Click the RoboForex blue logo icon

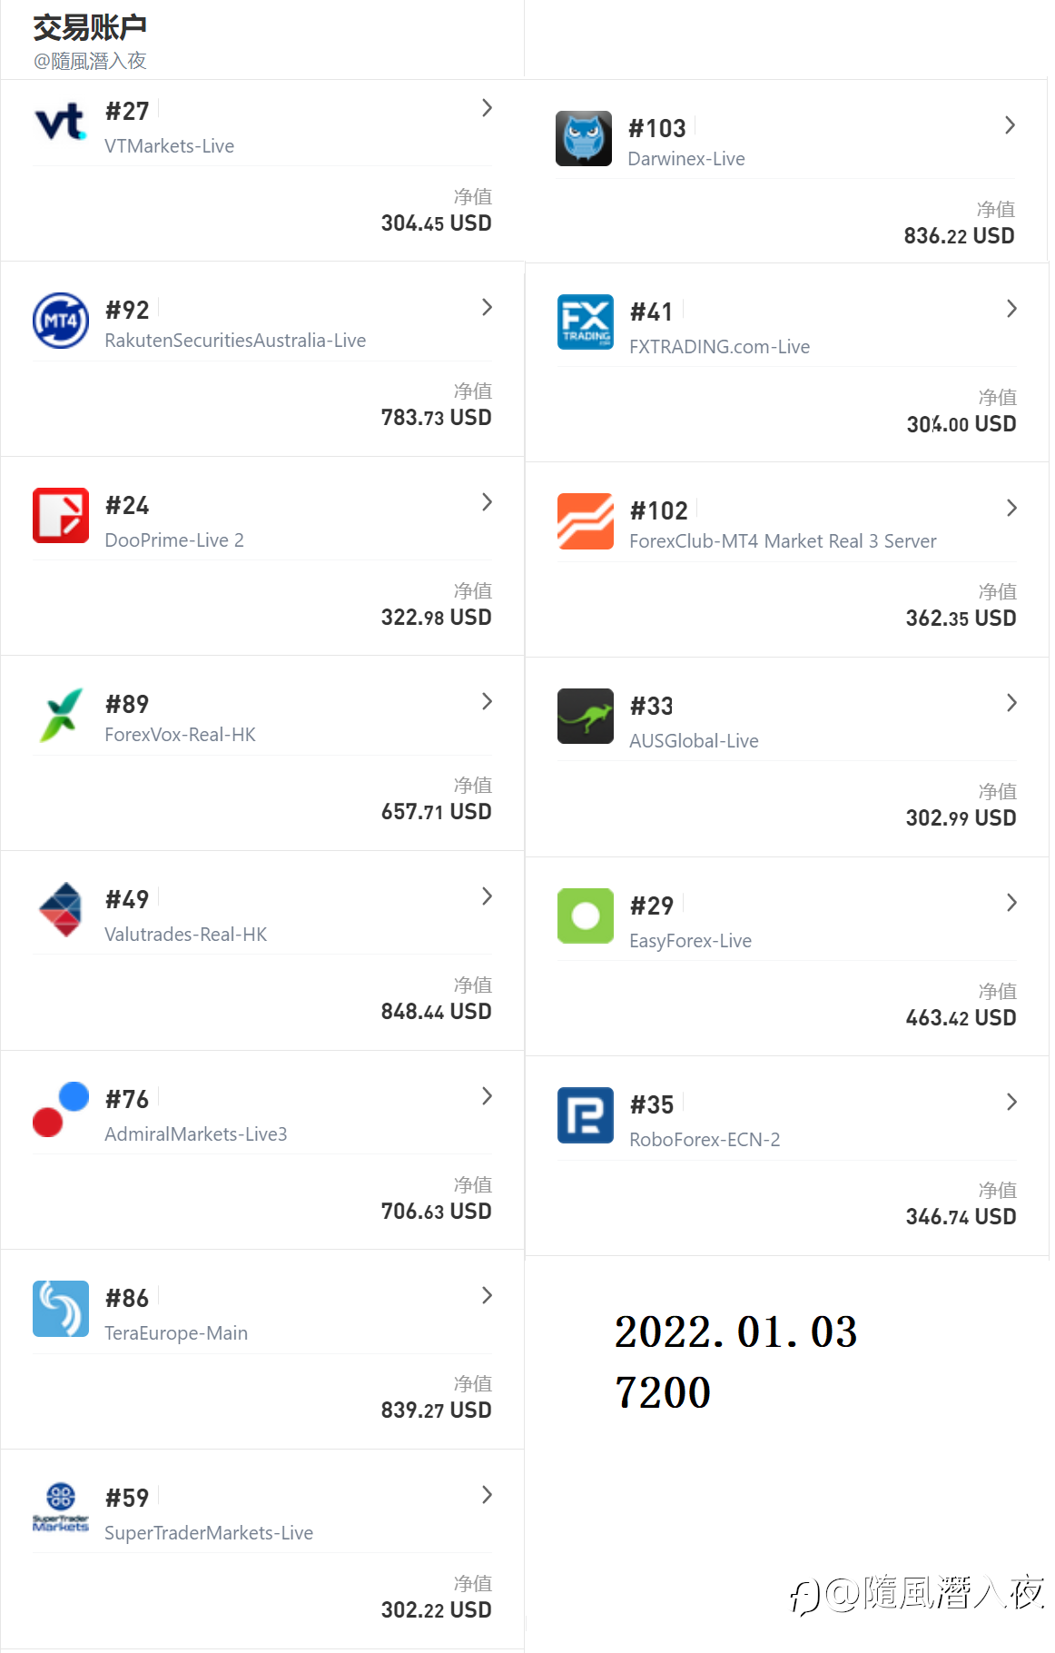pos(586,1115)
